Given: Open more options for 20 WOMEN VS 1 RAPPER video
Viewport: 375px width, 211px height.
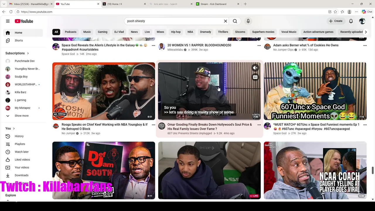Looking at the screenshot, I should coord(259,45).
